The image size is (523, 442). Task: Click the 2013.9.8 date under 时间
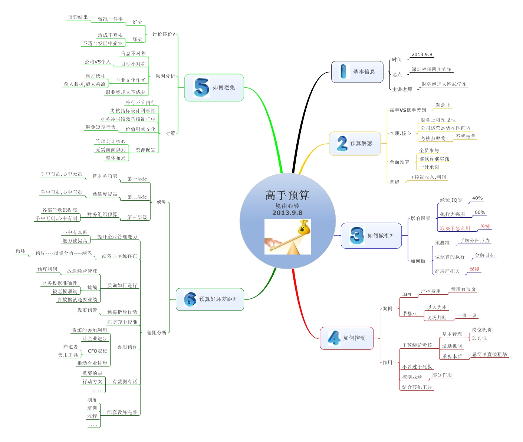tap(422, 54)
